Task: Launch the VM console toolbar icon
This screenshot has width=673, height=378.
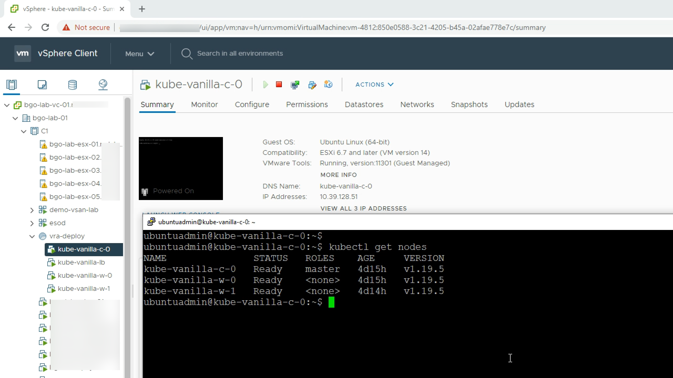Action: click(x=295, y=85)
